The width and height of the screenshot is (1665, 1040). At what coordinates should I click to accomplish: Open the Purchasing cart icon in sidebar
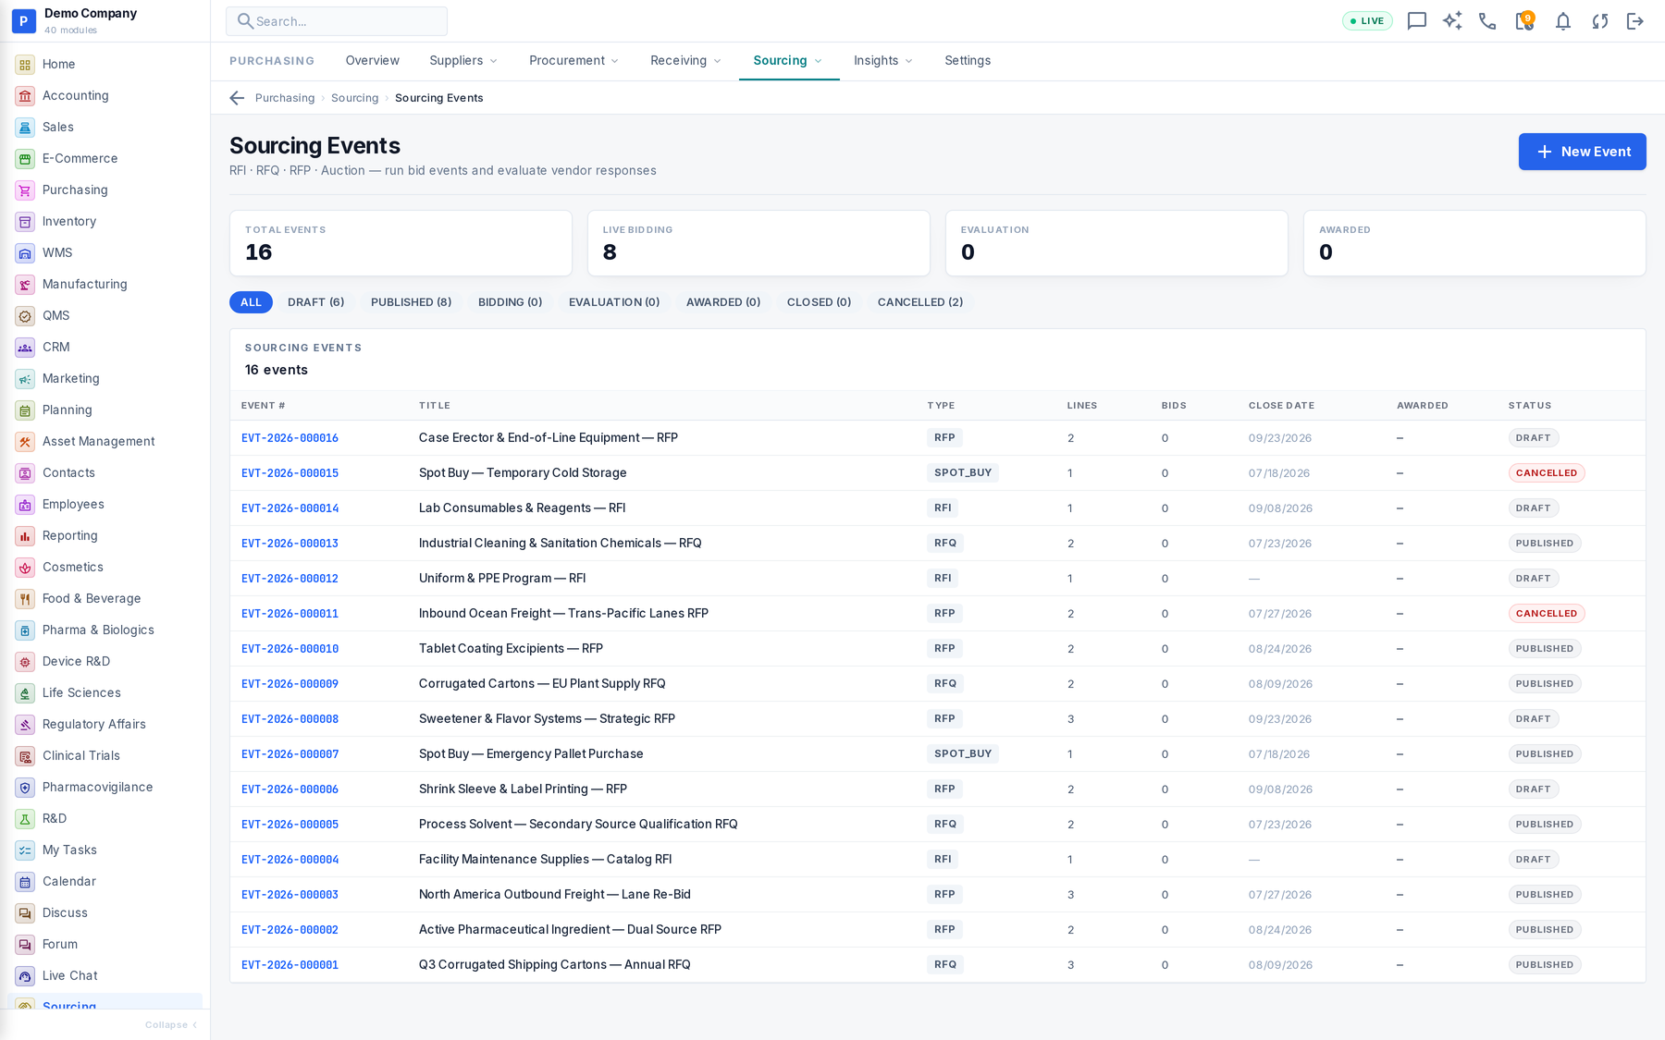click(25, 190)
